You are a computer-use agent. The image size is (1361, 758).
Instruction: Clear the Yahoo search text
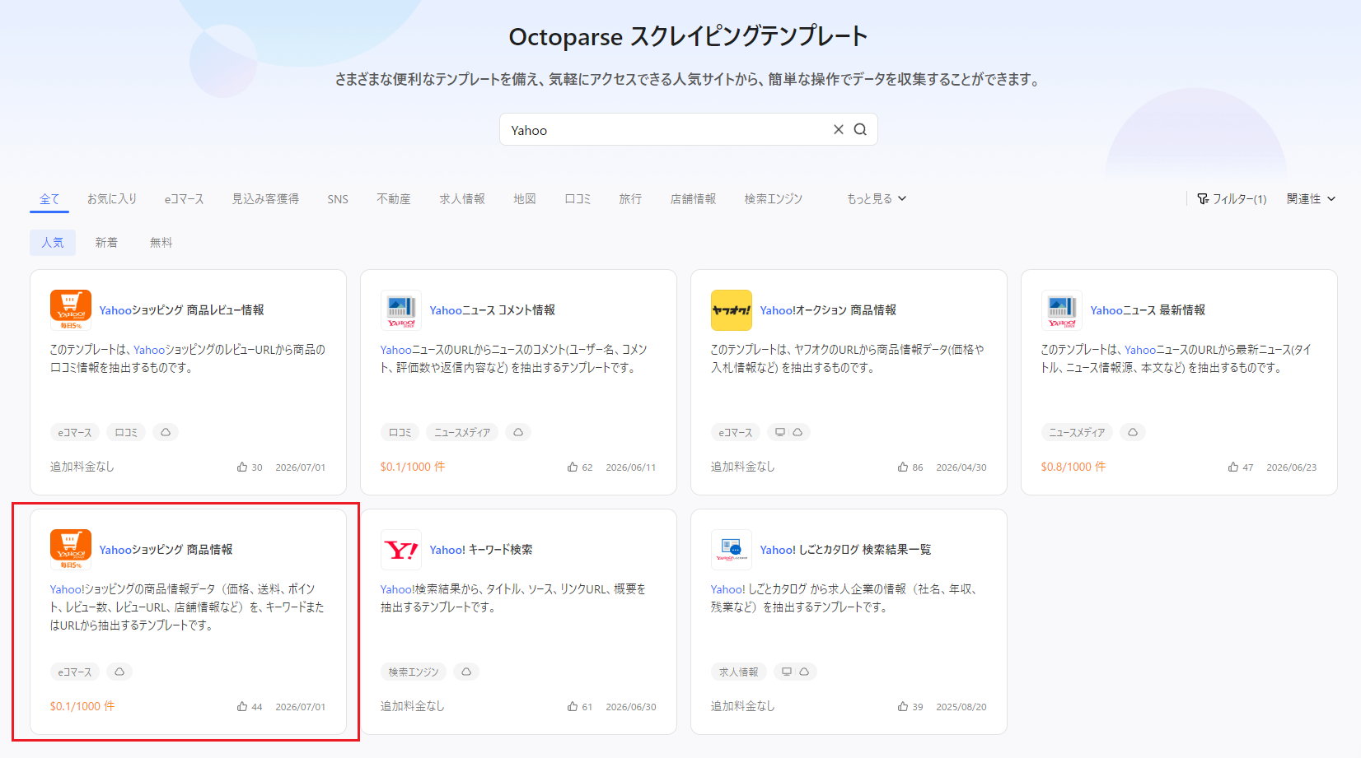point(839,129)
